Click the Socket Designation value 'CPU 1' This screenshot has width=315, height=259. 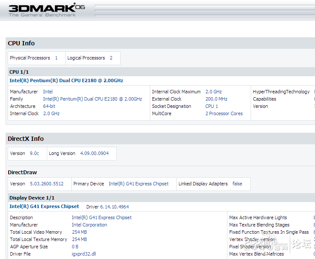[x=212, y=106]
